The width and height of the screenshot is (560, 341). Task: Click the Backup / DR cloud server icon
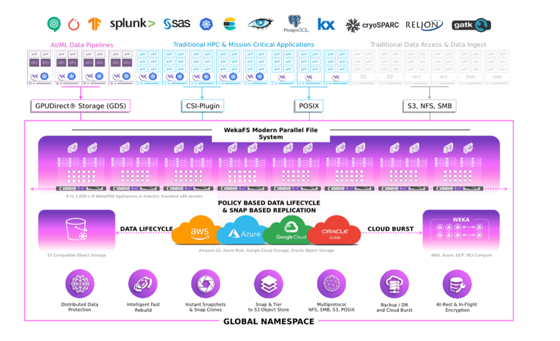pyautogui.click(x=394, y=284)
